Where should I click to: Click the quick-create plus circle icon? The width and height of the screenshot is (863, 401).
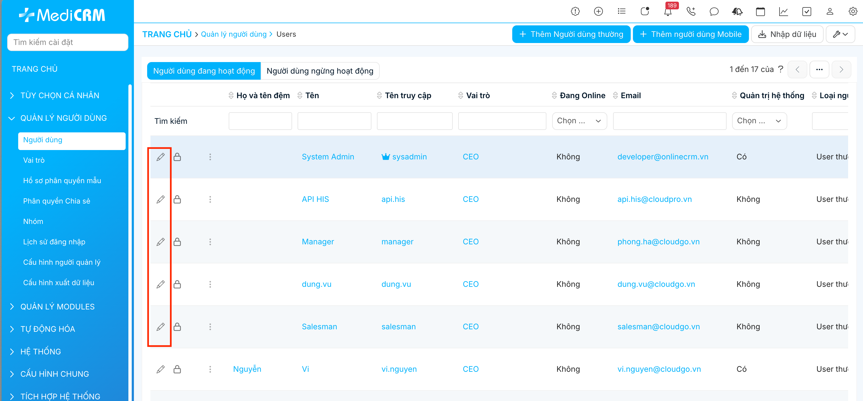click(x=598, y=12)
